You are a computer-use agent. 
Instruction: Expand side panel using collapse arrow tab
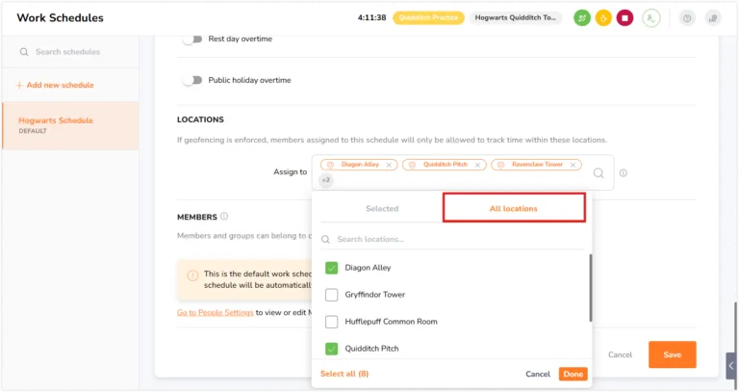(731, 366)
